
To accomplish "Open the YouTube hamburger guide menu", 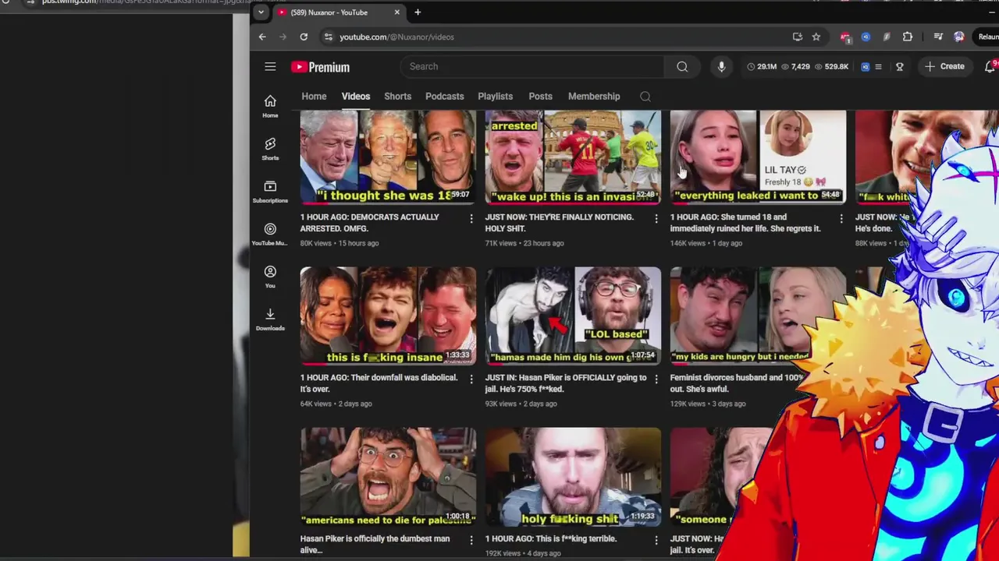I will click(270, 67).
